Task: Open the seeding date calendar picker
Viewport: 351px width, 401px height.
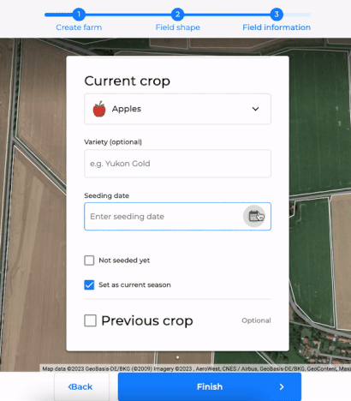Action: tap(254, 216)
